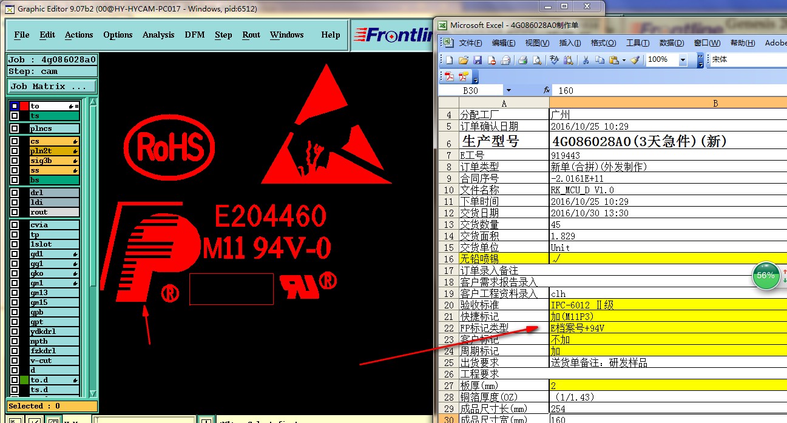Screen dimensions: 787x423
Task: Click Save floppy icon in Excel toolbar
Action: (477, 60)
